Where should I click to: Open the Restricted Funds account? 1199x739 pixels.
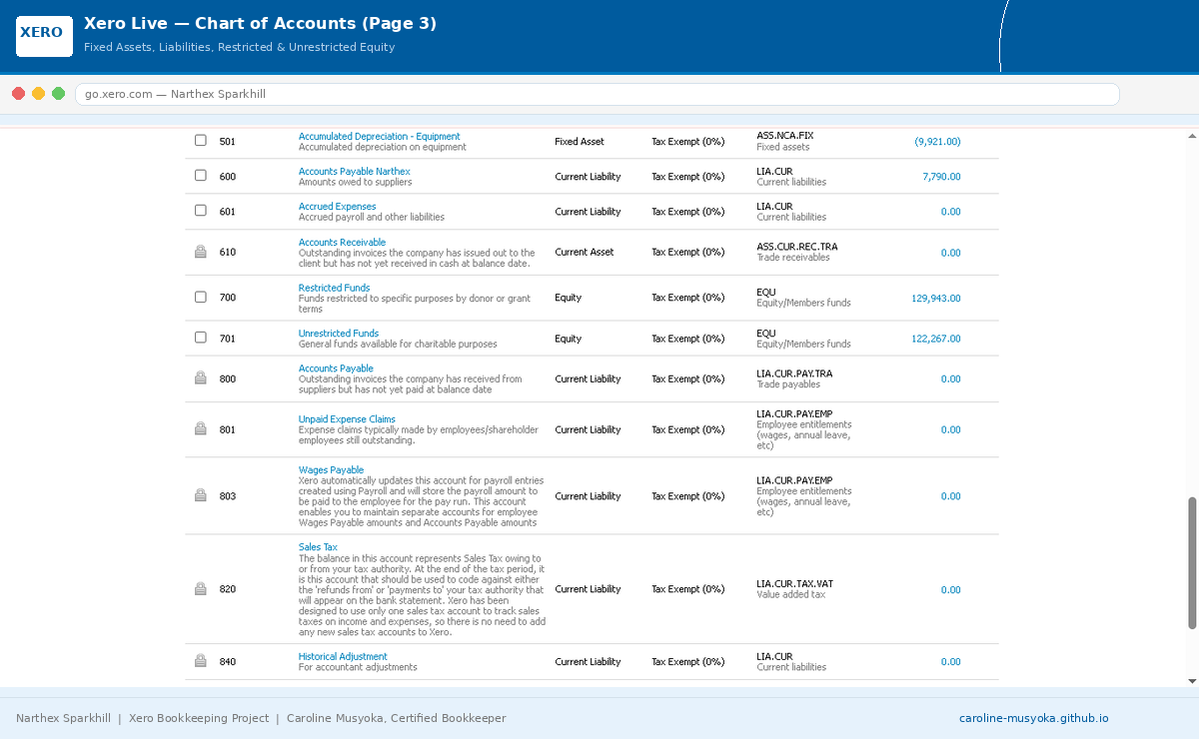pos(335,288)
